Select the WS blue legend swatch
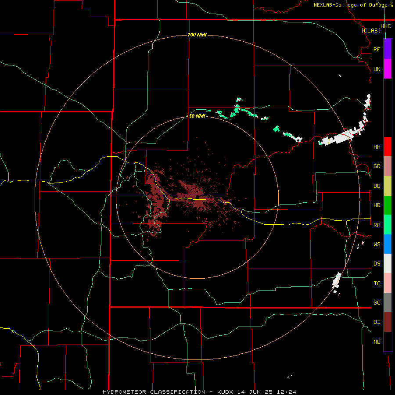 (388, 244)
